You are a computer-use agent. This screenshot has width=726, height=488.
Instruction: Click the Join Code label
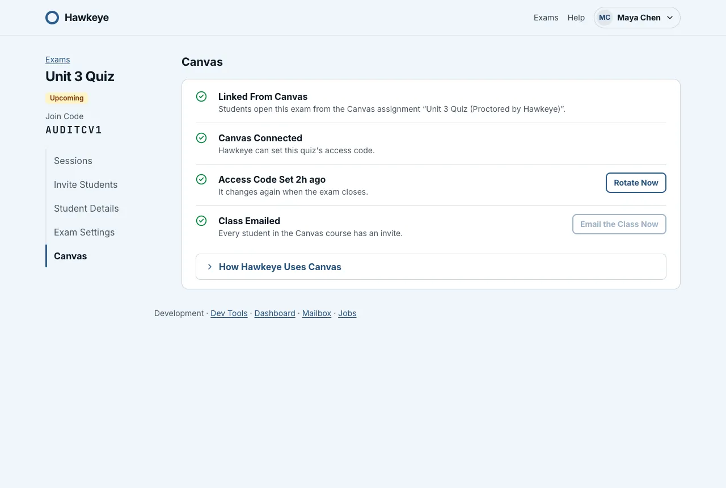(65, 116)
